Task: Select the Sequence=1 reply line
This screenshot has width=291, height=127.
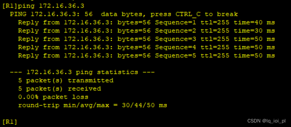Action: [x=147, y=23]
